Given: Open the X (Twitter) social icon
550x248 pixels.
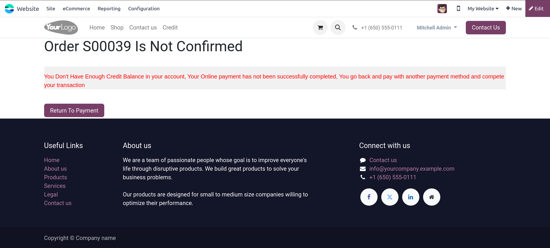Looking at the screenshot, I should click(x=390, y=197).
